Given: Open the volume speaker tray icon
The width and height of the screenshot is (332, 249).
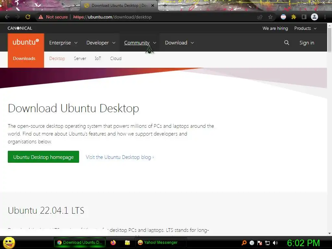Looking at the screenshot, I should [x=275, y=243].
